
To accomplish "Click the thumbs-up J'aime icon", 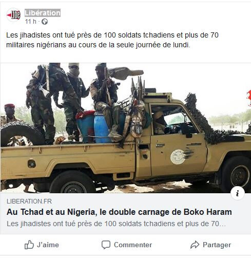I will (x=29, y=245).
